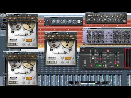Click knob left of orange display, bottom-left tape plugin
The height and width of the screenshot is (98, 131).
24,78
